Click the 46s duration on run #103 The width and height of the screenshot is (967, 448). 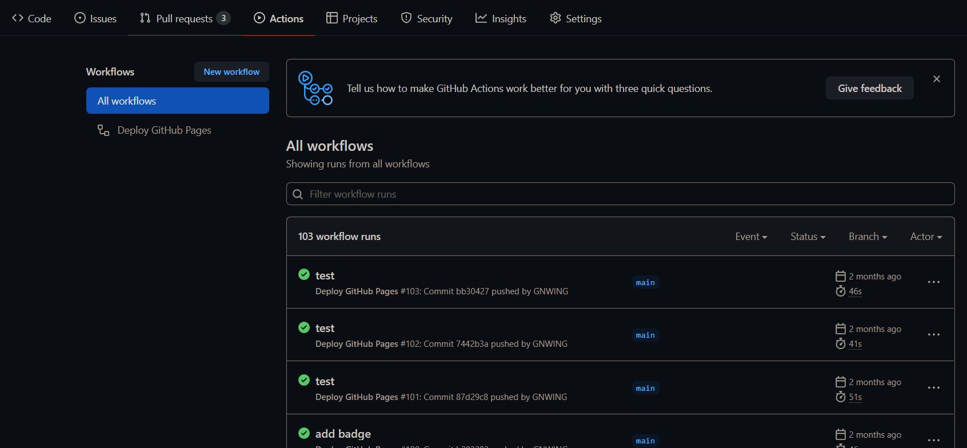coord(855,291)
